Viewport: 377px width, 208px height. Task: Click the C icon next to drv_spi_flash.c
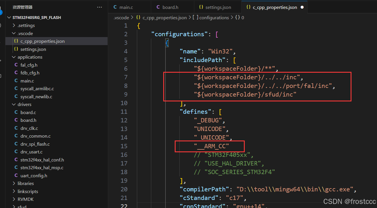[16, 144]
